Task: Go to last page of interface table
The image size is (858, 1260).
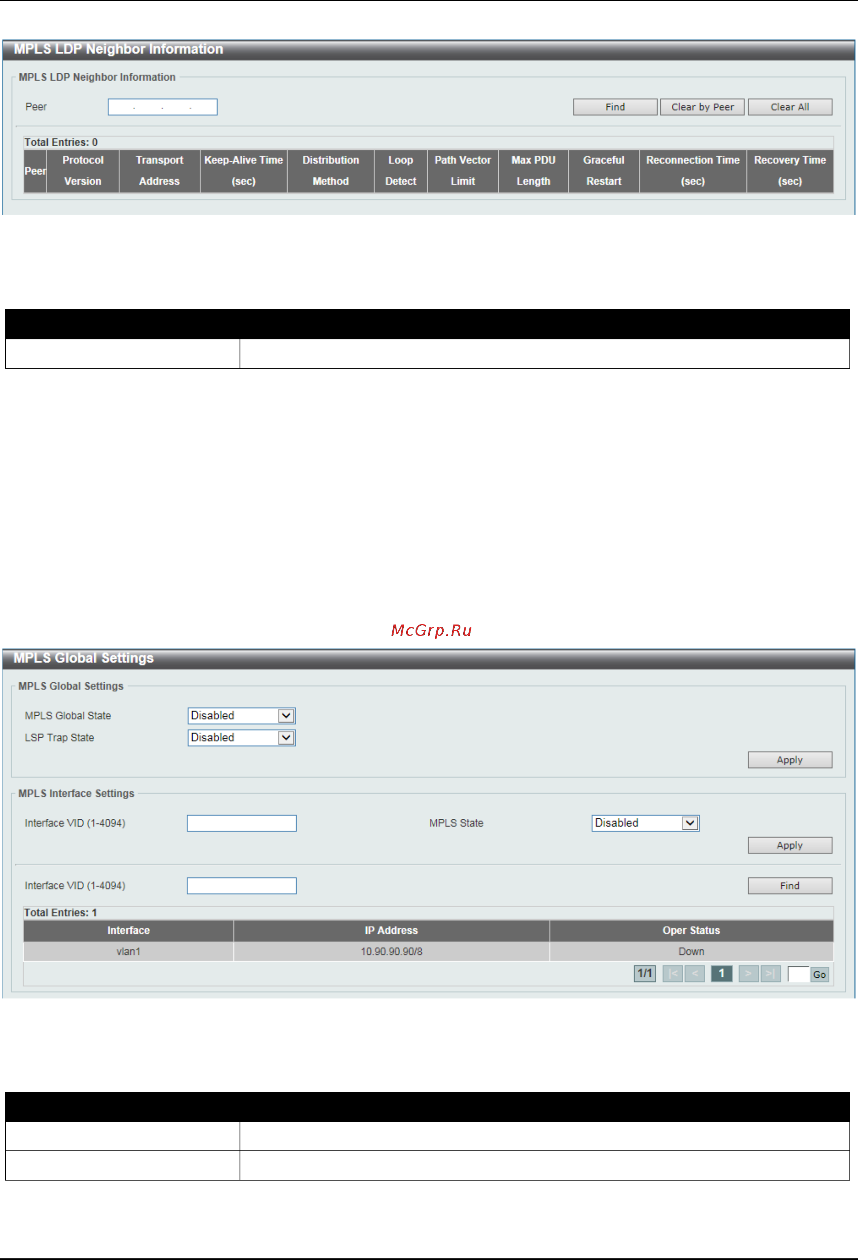Action: [771, 974]
